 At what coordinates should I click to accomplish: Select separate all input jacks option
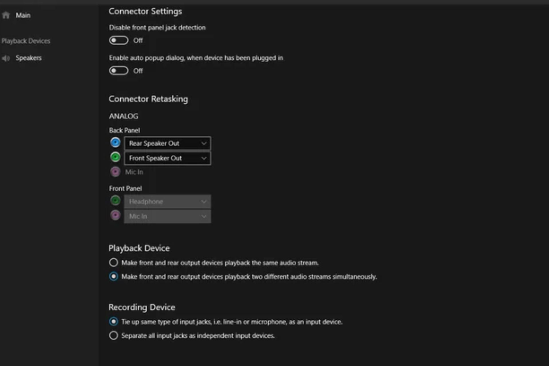click(x=114, y=335)
